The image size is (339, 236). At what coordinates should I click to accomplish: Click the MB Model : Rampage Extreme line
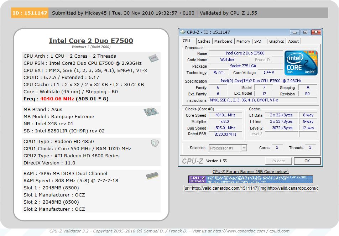pyautogui.click(x=59, y=116)
